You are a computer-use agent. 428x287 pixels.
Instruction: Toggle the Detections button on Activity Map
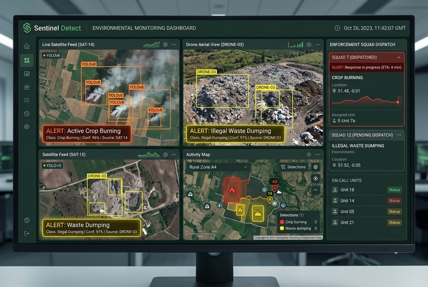pos(293,167)
